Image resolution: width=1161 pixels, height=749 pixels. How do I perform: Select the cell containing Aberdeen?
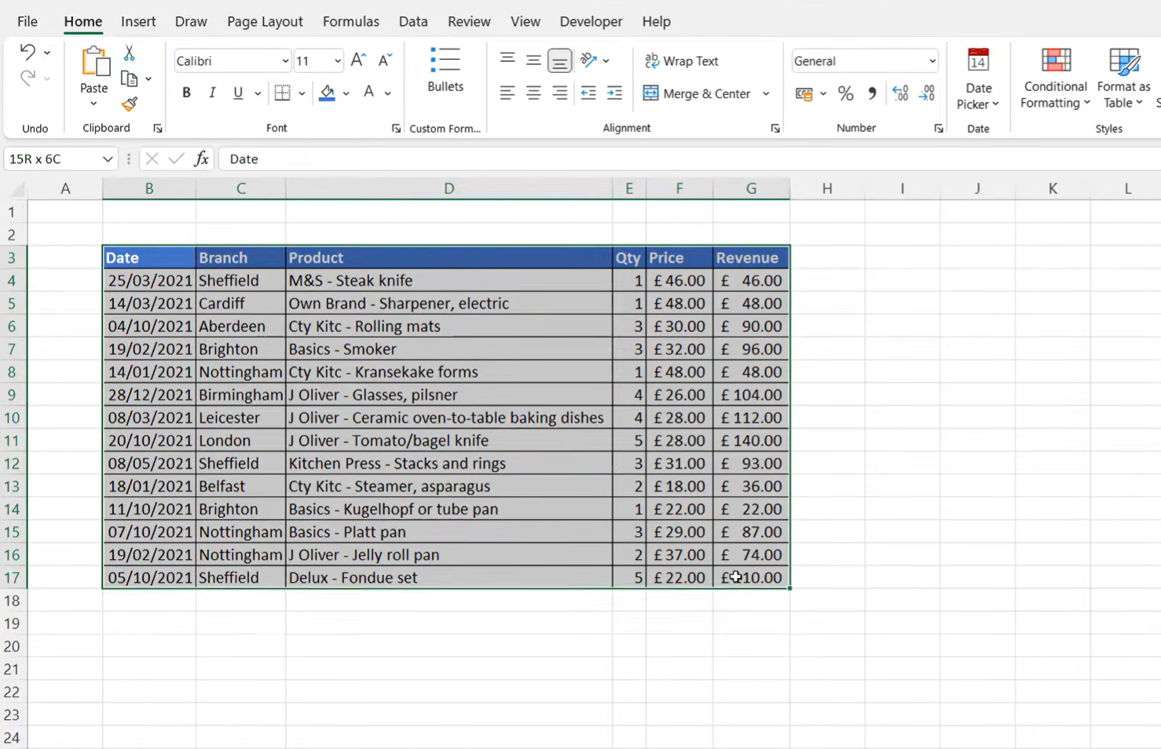[x=240, y=326]
